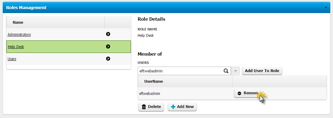Click the arrow icon beside Administrators
The image size is (333, 118).
coord(108,34)
